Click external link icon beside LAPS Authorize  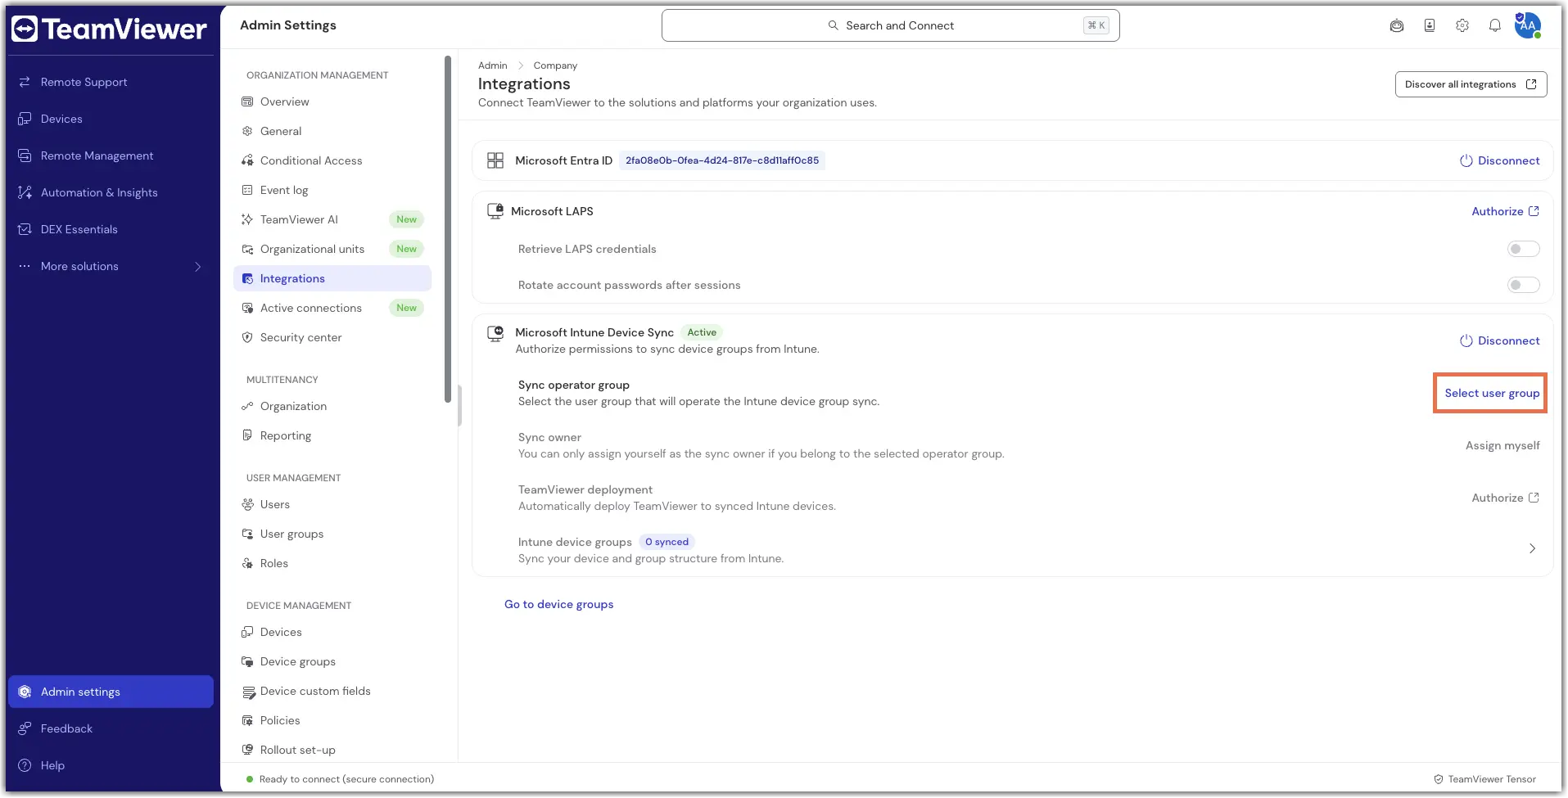pyautogui.click(x=1534, y=211)
